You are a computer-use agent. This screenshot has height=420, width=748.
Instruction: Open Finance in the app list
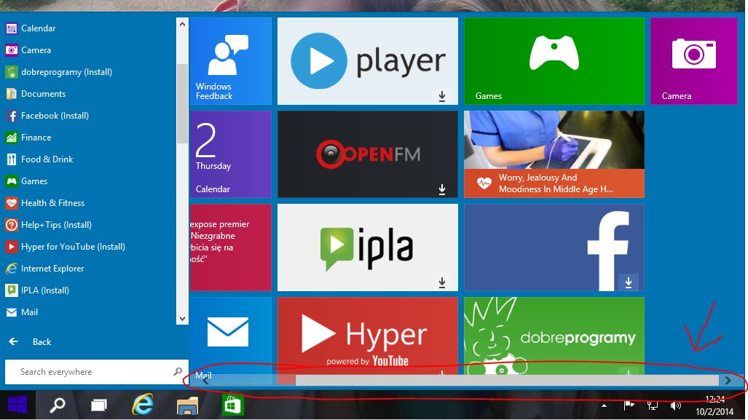click(28, 138)
